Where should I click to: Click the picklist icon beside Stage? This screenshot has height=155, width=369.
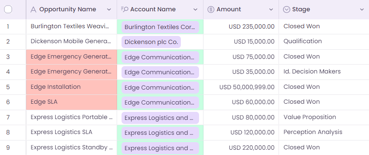point(286,10)
